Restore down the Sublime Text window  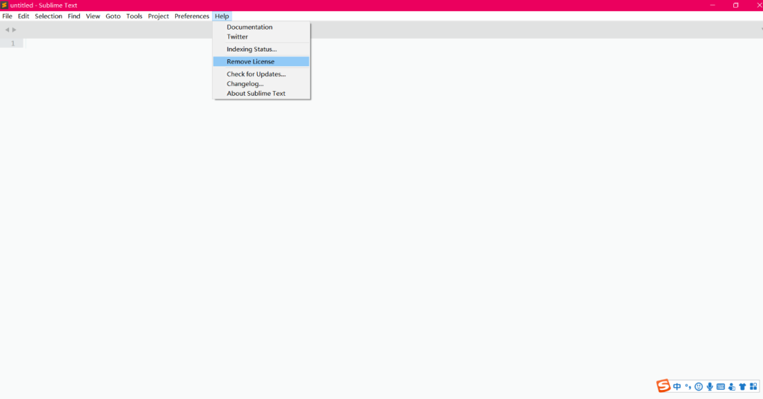click(735, 5)
